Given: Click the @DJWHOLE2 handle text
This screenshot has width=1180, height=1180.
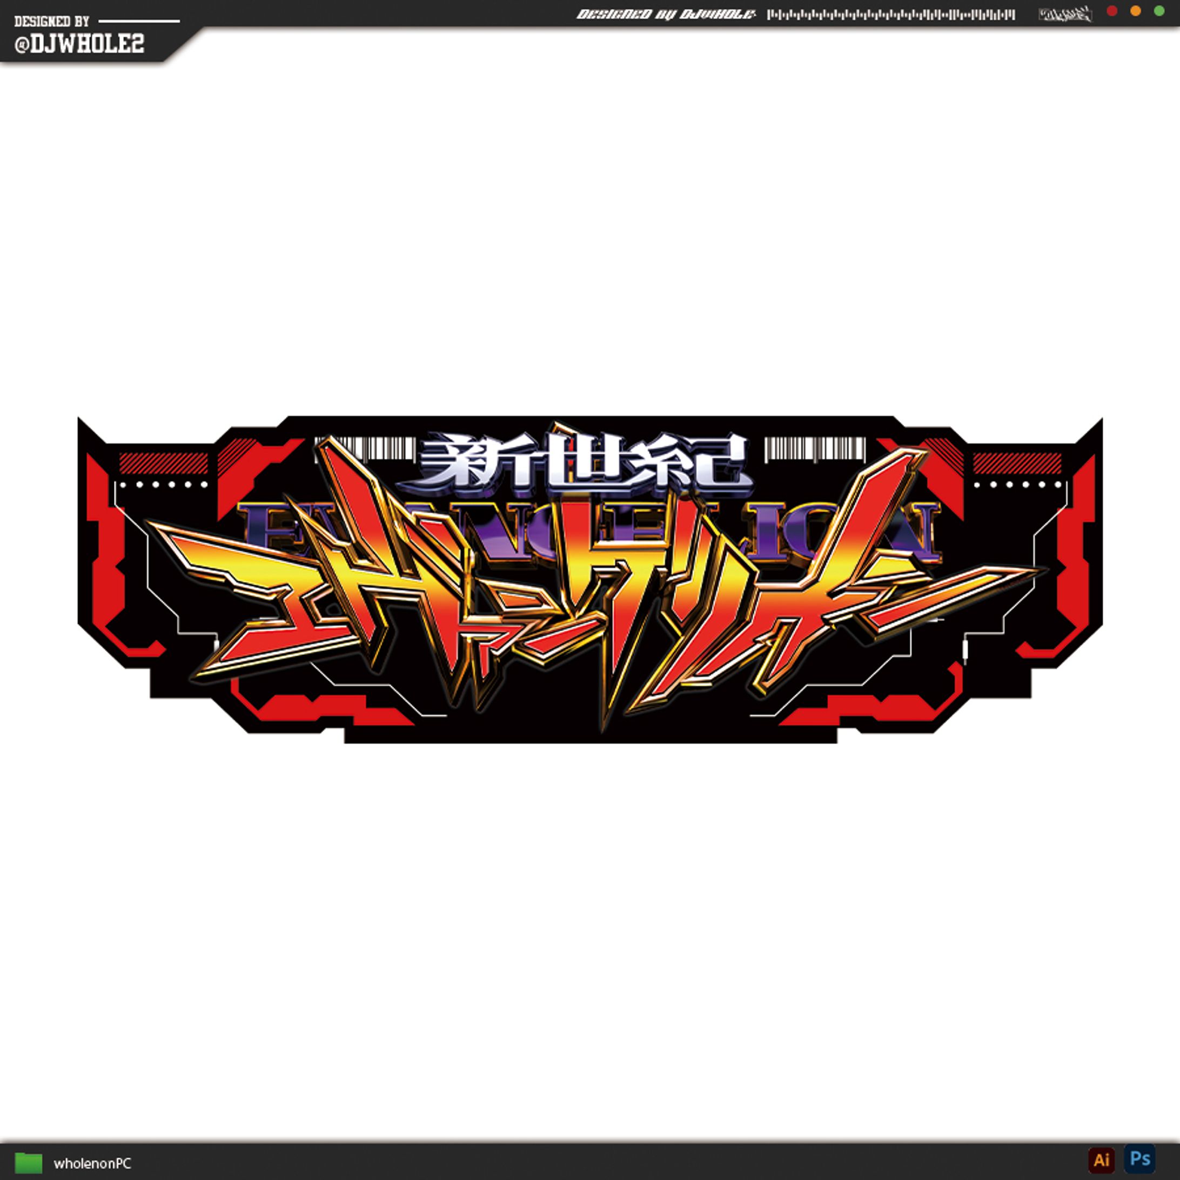Looking at the screenshot, I should (x=79, y=44).
